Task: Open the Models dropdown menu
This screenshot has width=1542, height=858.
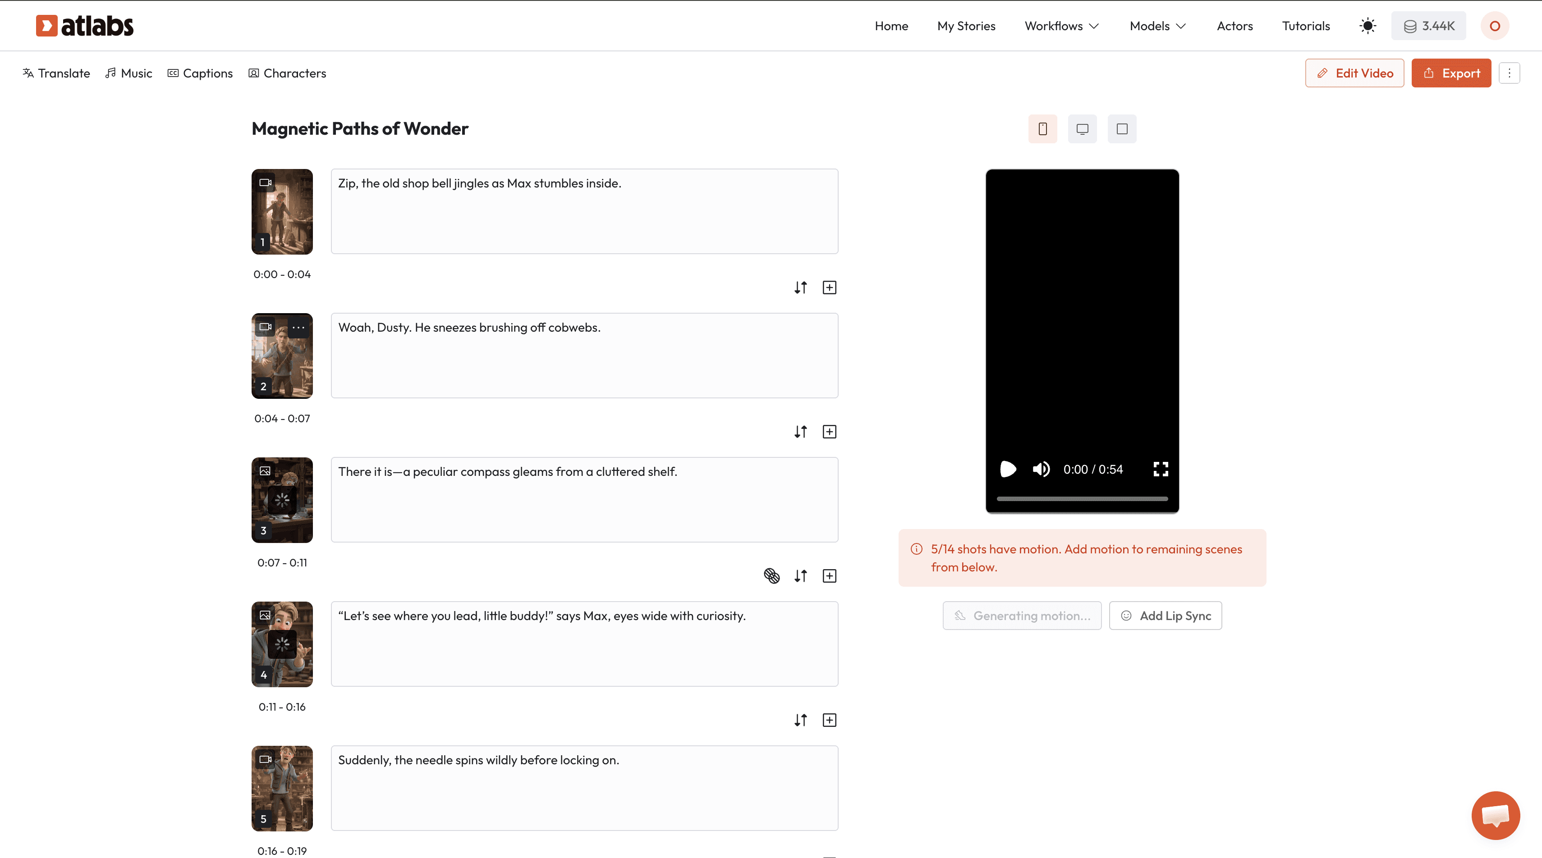Action: (1157, 26)
